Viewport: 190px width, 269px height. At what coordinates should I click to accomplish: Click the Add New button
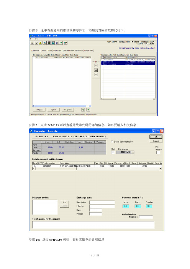[39, 110]
